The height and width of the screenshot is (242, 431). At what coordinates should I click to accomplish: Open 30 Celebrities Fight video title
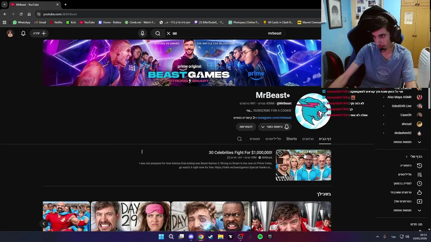pos(240,153)
